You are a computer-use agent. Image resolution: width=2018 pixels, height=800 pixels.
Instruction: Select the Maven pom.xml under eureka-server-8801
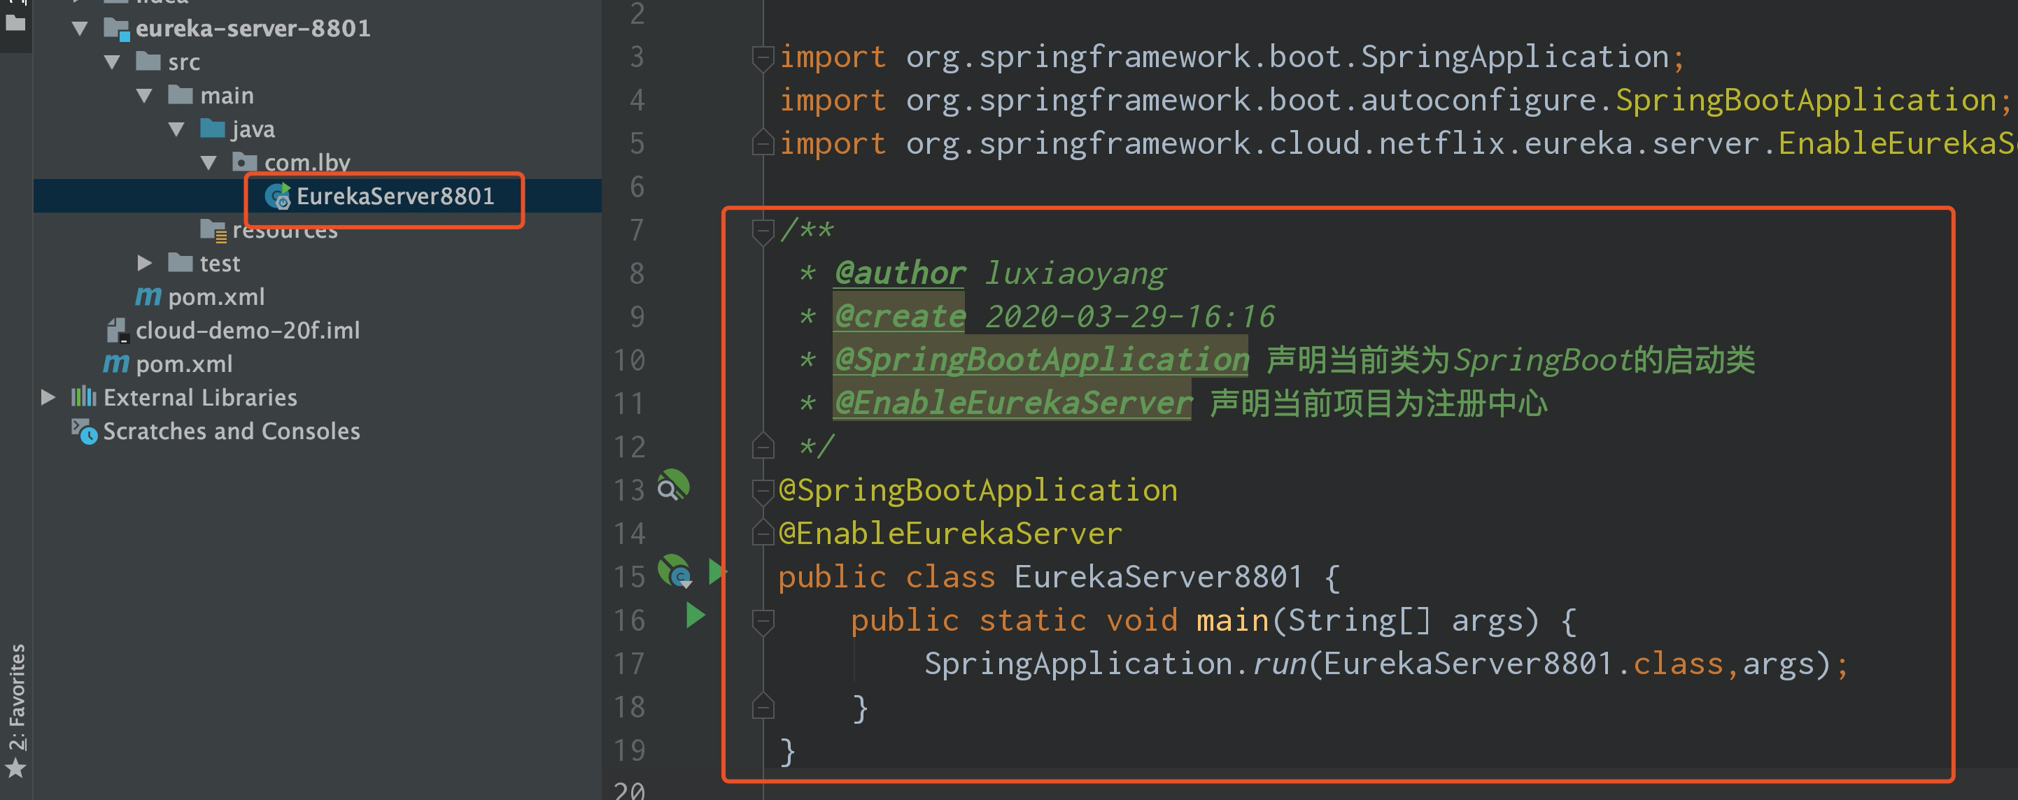pos(216,297)
